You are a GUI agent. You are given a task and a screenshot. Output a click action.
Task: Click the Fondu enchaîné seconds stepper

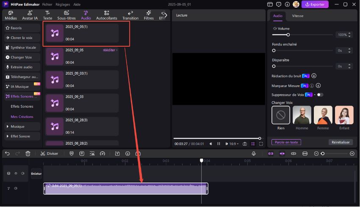(349, 50)
